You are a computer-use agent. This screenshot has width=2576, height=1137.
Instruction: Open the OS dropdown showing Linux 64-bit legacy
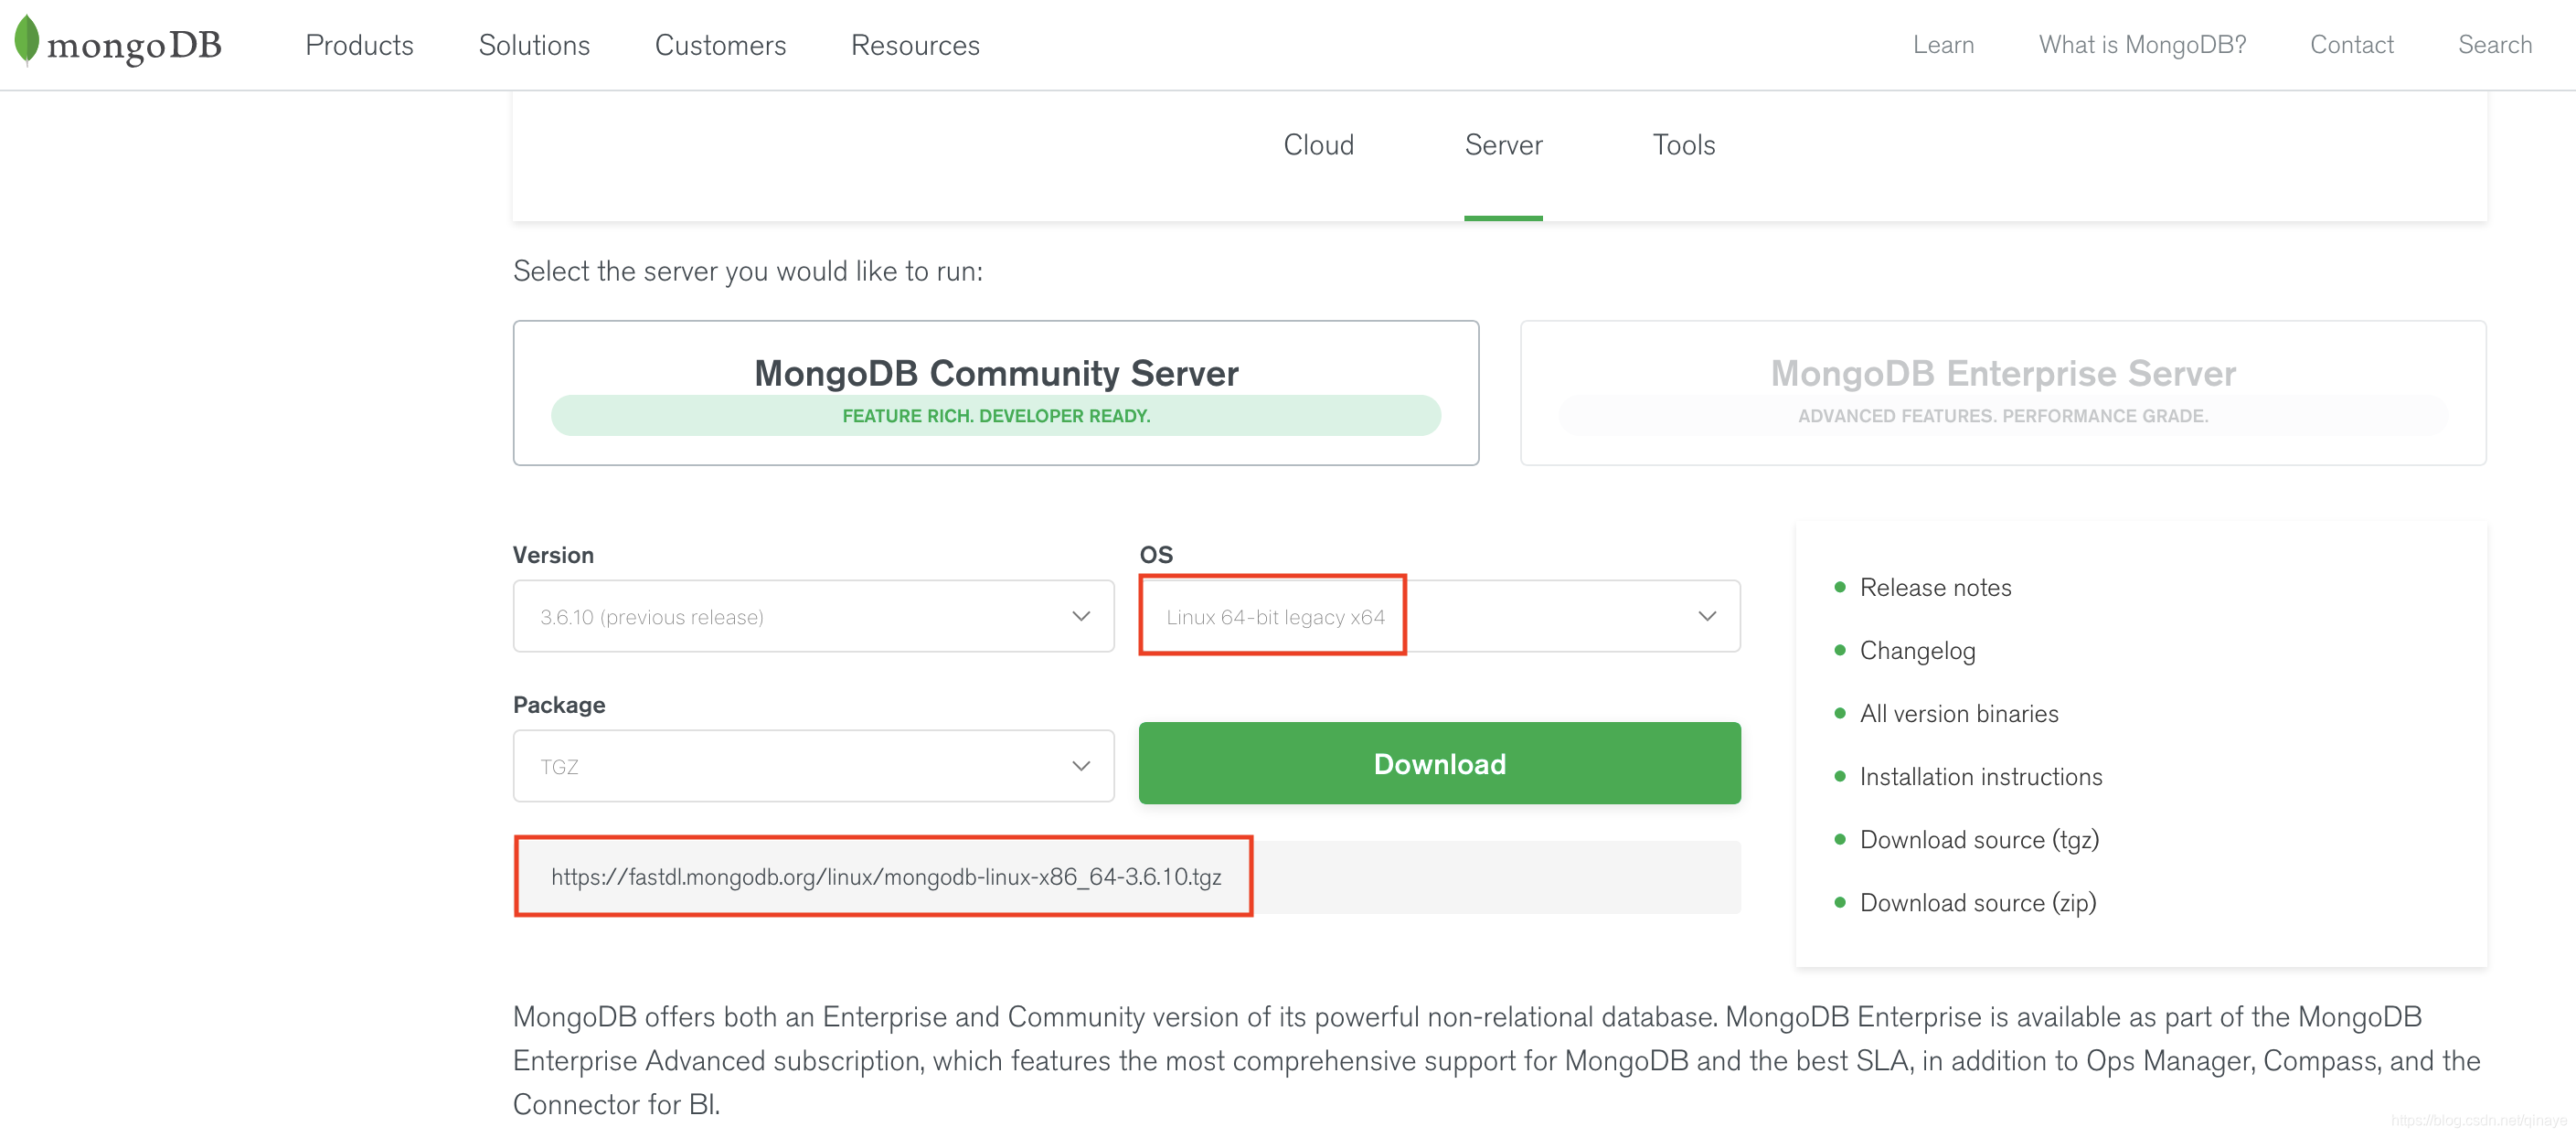coord(1439,616)
